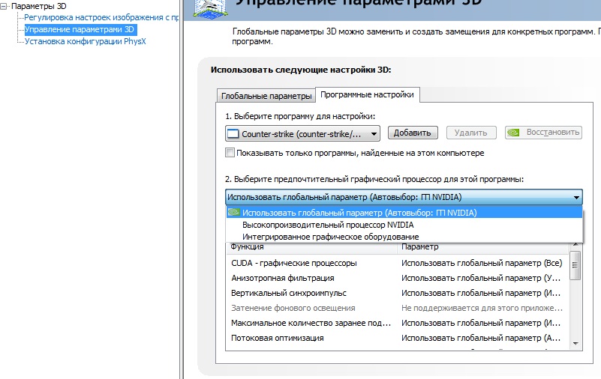The width and height of the screenshot is (601, 379).
Task: Select the CUDA - графические процессоры row
Action: pyautogui.click(x=398, y=263)
